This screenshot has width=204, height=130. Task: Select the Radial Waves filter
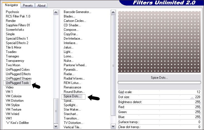tap(74, 78)
